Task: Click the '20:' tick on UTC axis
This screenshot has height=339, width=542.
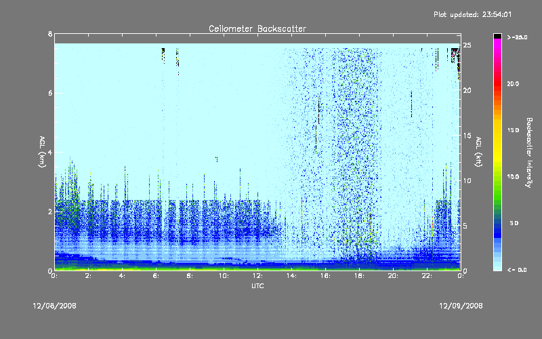Action: click(x=394, y=276)
